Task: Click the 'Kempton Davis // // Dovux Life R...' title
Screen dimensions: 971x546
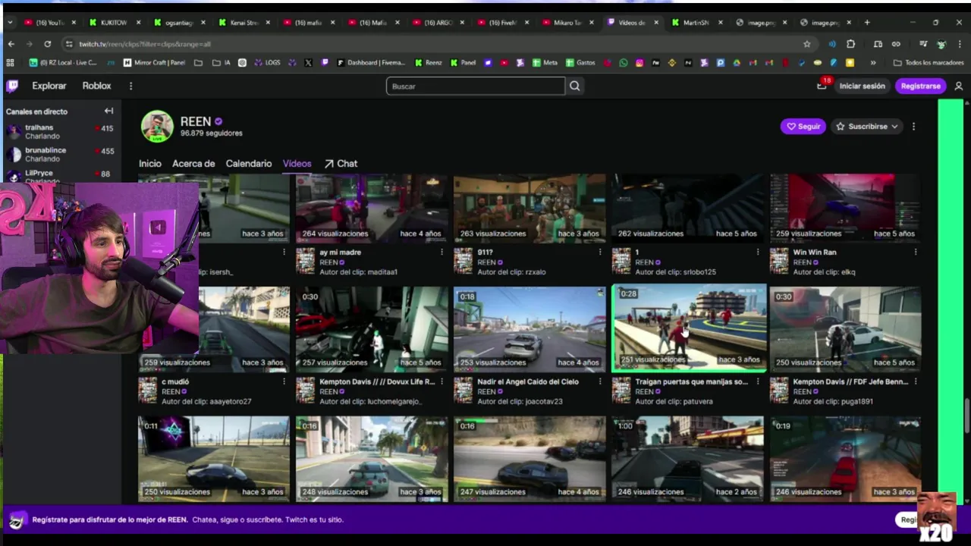Action: [377, 381]
